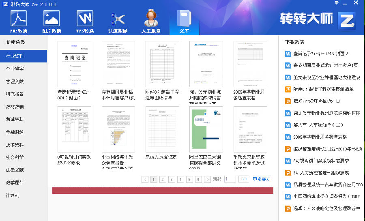Click PPT icon beside 魔方PPT幻灯片模板

click(x=288, y=101)
